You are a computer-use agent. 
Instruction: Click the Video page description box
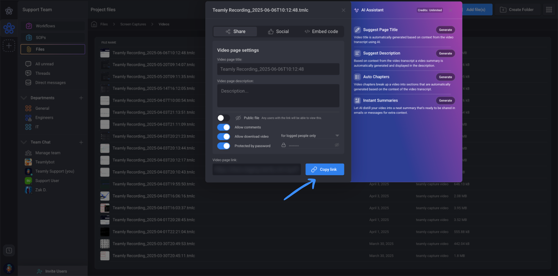point(278,96)
